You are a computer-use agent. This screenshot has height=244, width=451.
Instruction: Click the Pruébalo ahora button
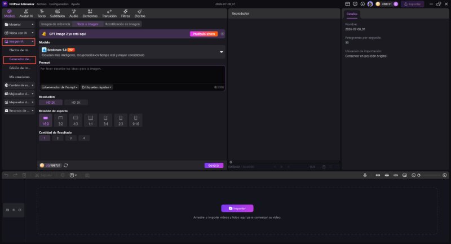tap(204, 34)
